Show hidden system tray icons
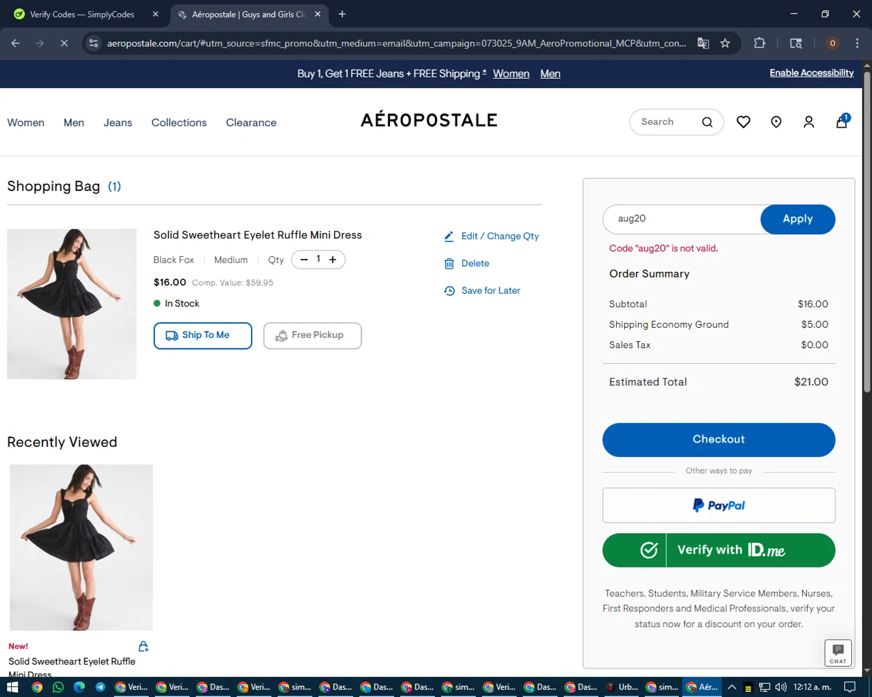Screen dimensions: 872x697 [731, 687]
